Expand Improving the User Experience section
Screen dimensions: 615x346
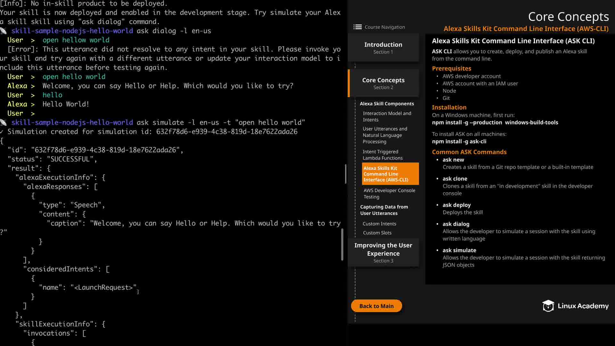(x=383, y=252)
